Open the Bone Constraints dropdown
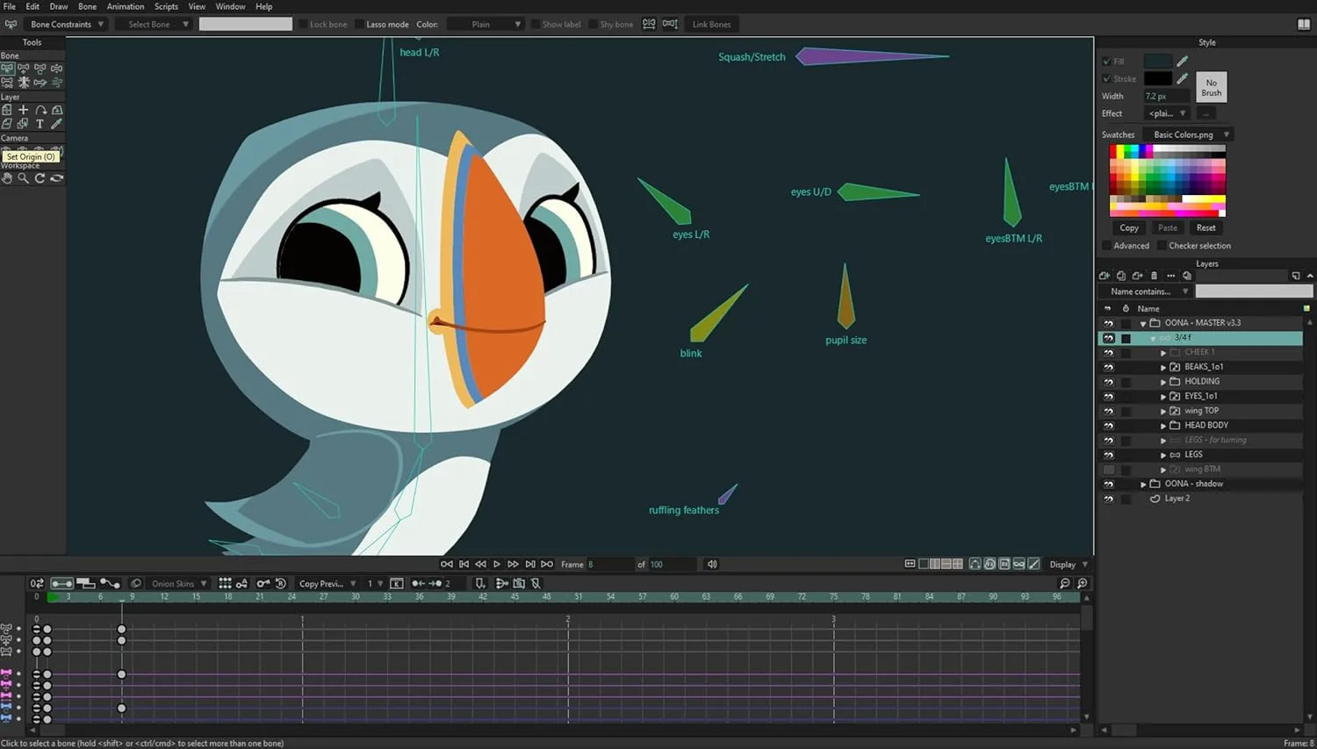1317x749 pixels. click(66, 24)
